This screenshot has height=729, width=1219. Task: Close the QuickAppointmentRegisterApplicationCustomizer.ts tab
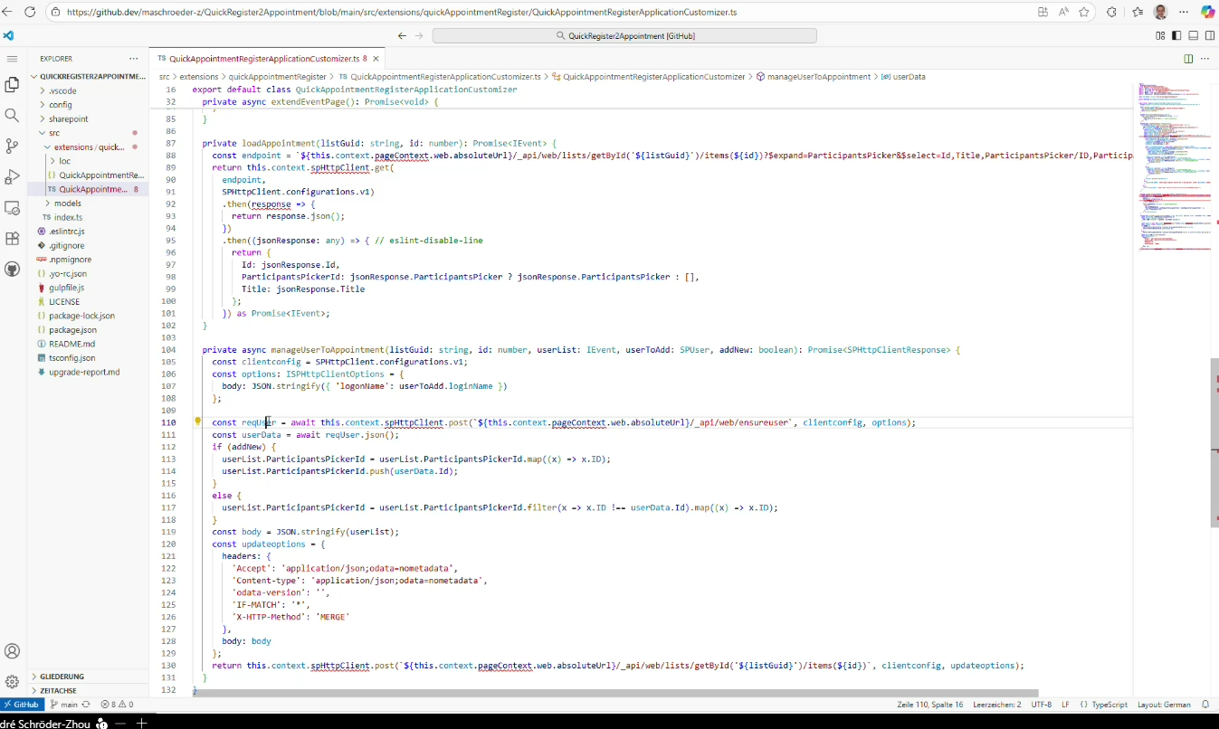(x=377, y=59)
